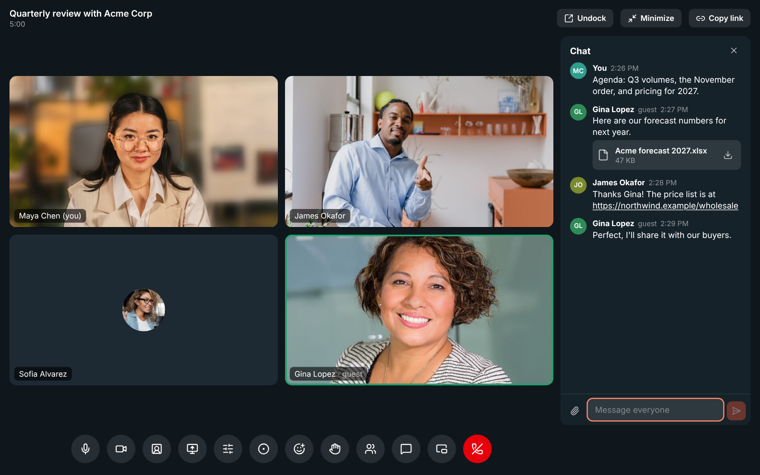Click the 47 KB file size text
Viewport: 760px width, 475px height.
(x=625, y=161)
